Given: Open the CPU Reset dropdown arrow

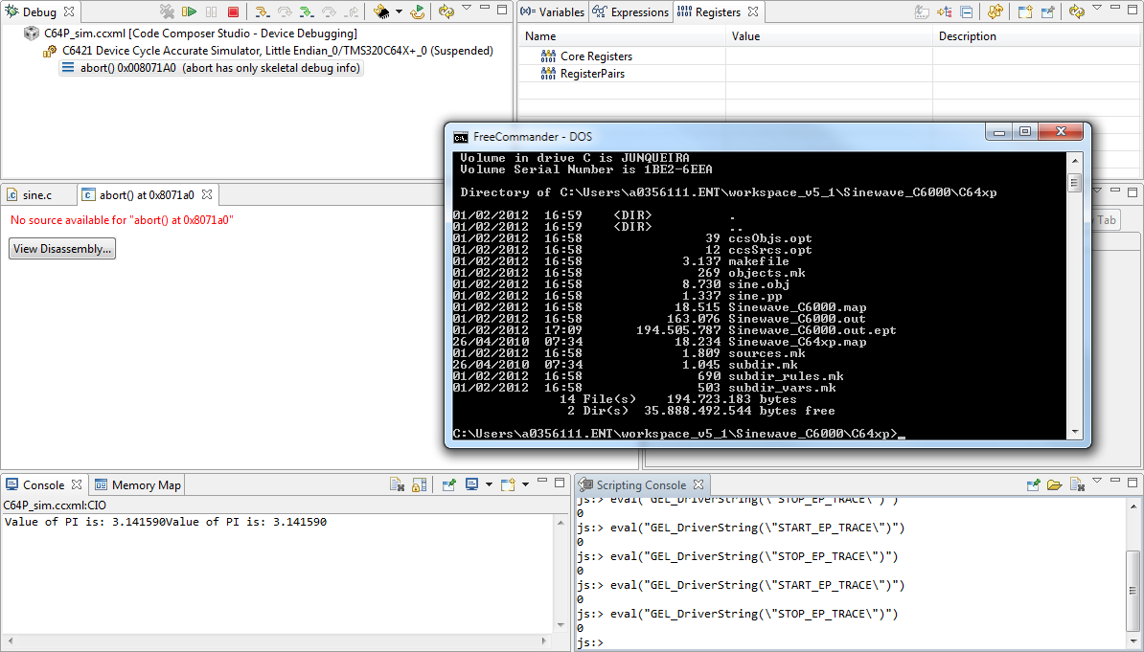Looking at the screenshot, I should 399,11.
